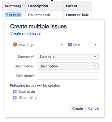Screen dimensions: 112x122
Task: Click the Parent of Task cell
Action: [x=77, y=15]
